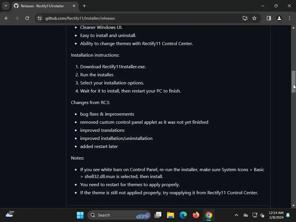Click the text 'improved translations'

click(x=102, y=130)
